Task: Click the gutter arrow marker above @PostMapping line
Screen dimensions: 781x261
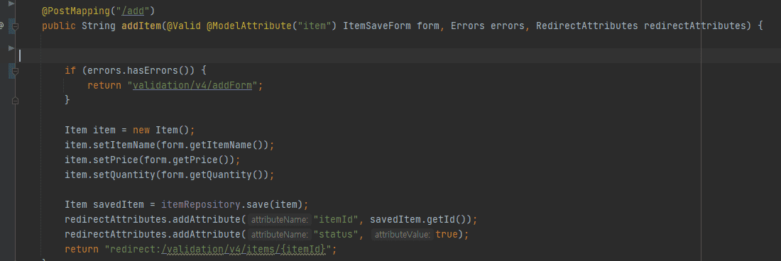Action: click(x=11, y=3)
